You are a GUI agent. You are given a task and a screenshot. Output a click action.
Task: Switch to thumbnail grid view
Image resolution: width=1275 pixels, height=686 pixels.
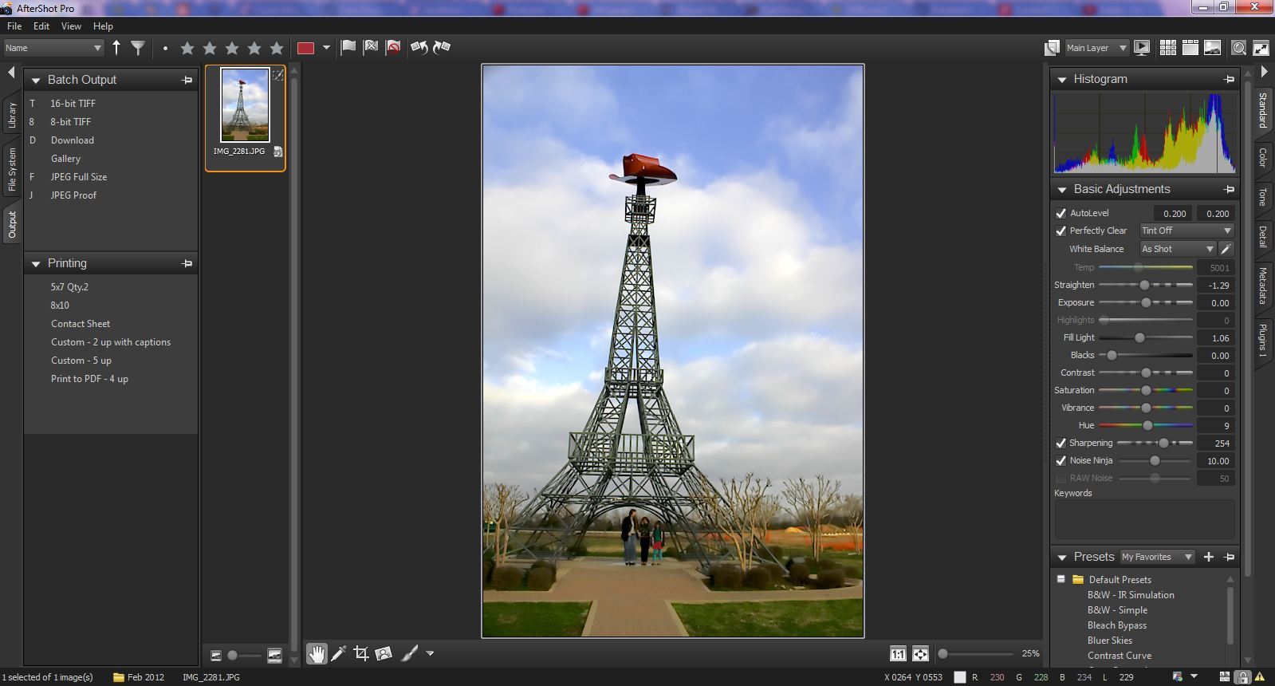tap(1167, 48)
